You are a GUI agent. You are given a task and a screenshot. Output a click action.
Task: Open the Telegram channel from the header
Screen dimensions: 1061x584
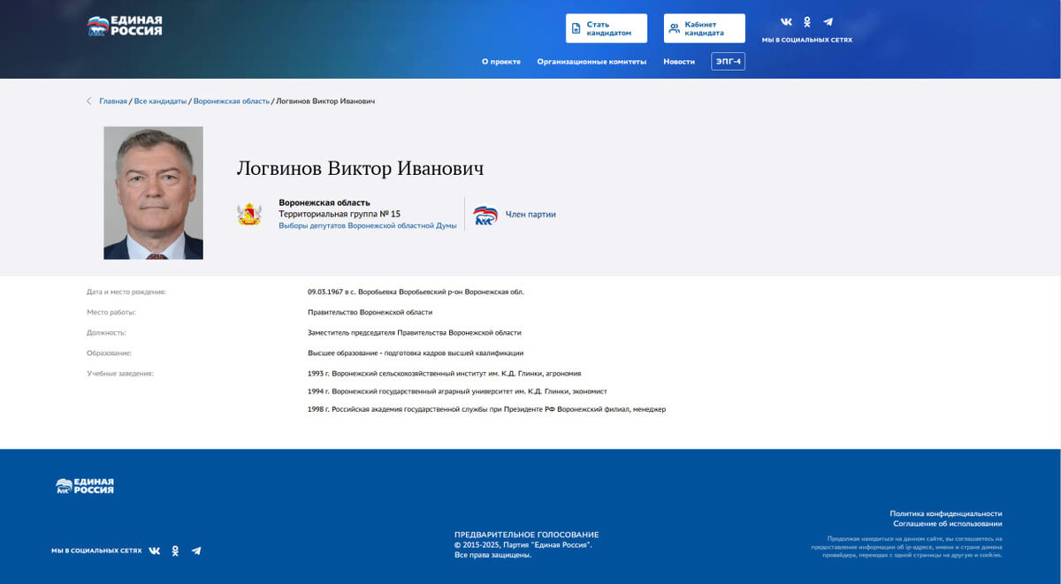(x=828, y=20)
